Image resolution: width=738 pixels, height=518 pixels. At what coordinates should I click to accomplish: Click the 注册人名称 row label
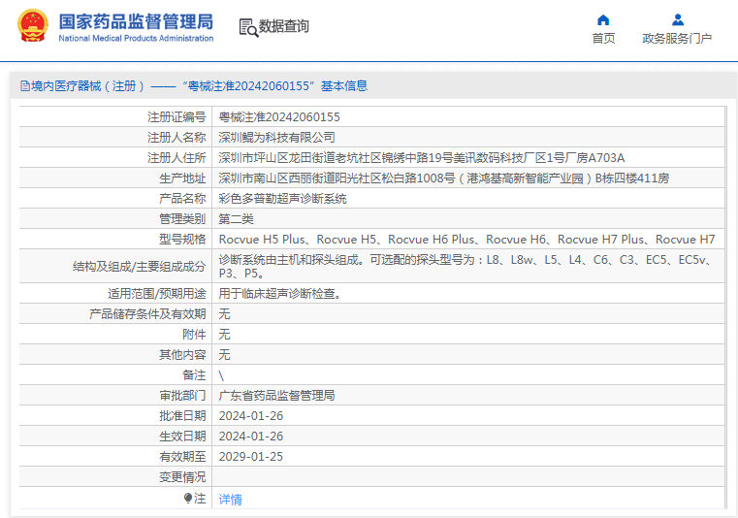[176, 138]
